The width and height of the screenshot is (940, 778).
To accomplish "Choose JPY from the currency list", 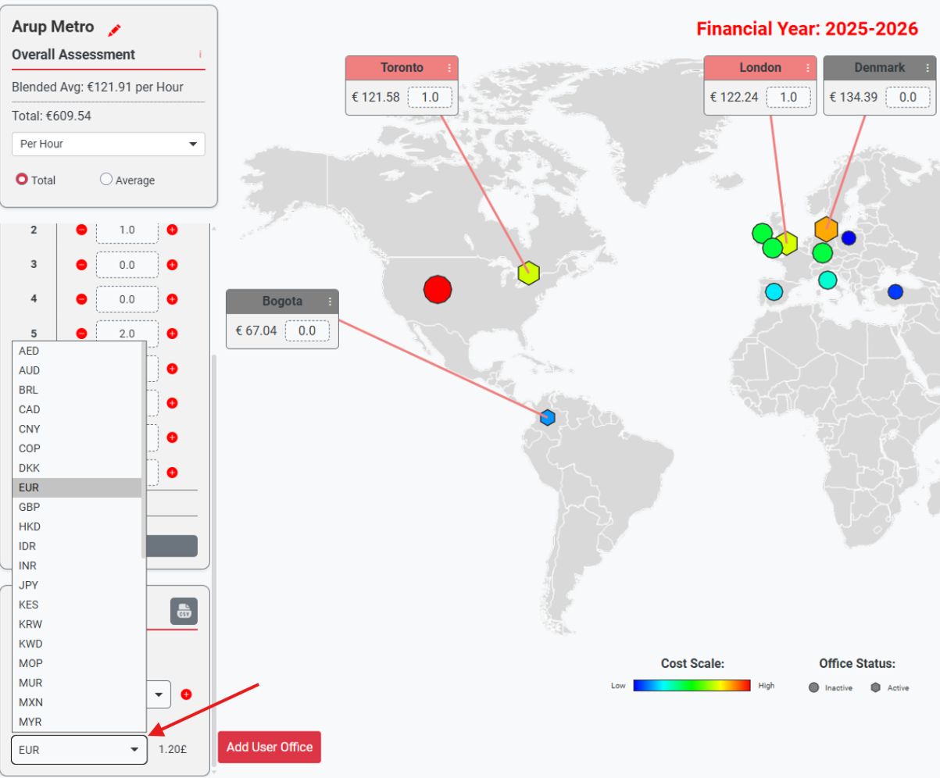I will [29, 585].
